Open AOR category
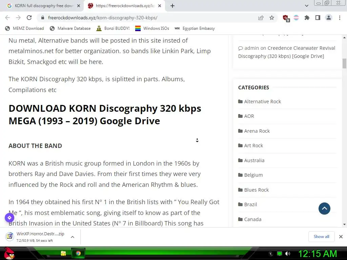Viewport: 347px width, 260px height. [249, 116]
